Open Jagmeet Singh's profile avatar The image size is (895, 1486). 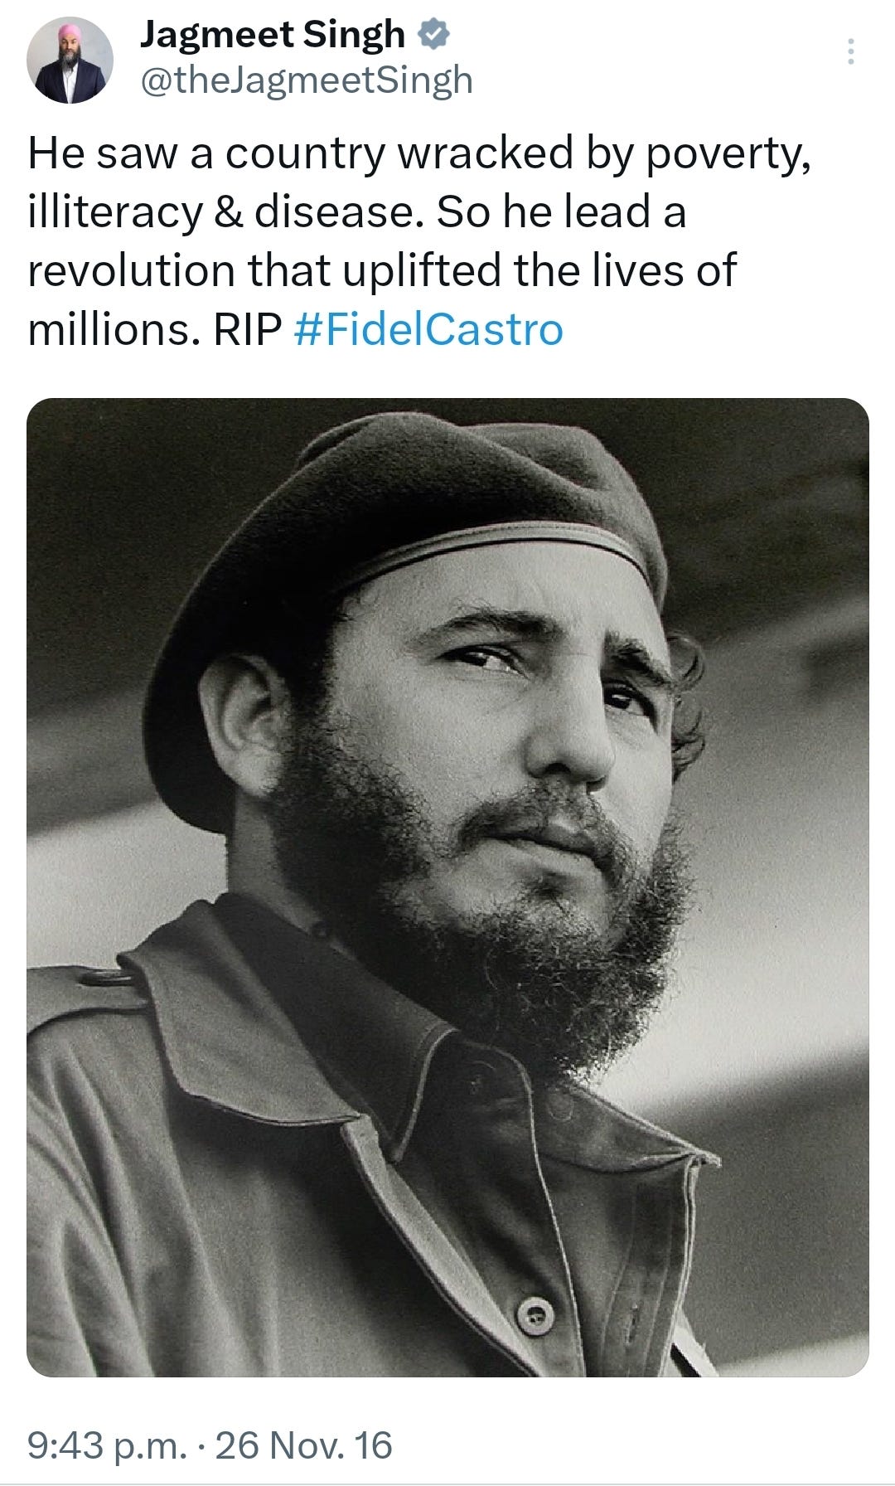click(x=70, y=61)
